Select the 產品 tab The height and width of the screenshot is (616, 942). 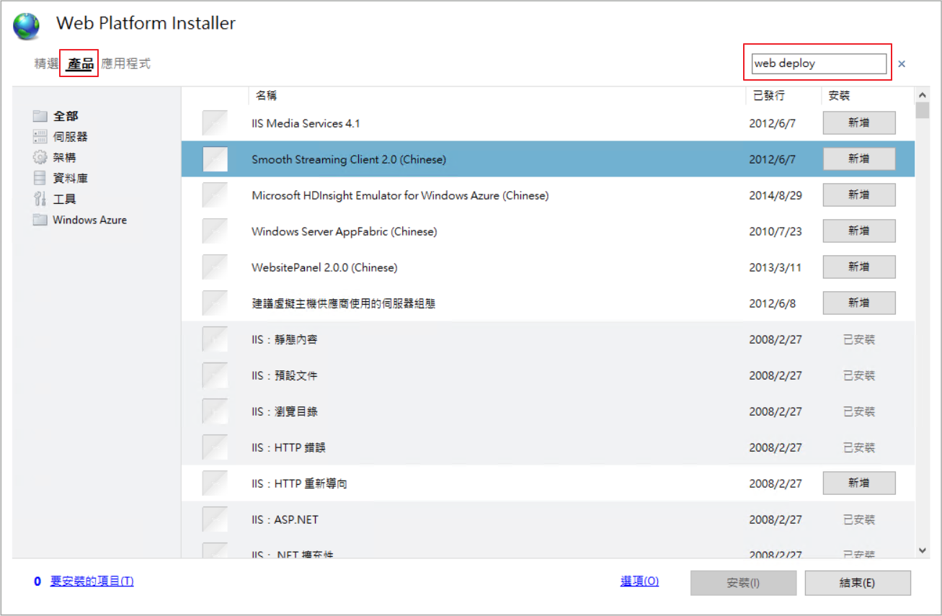click(x=80, y=64)
